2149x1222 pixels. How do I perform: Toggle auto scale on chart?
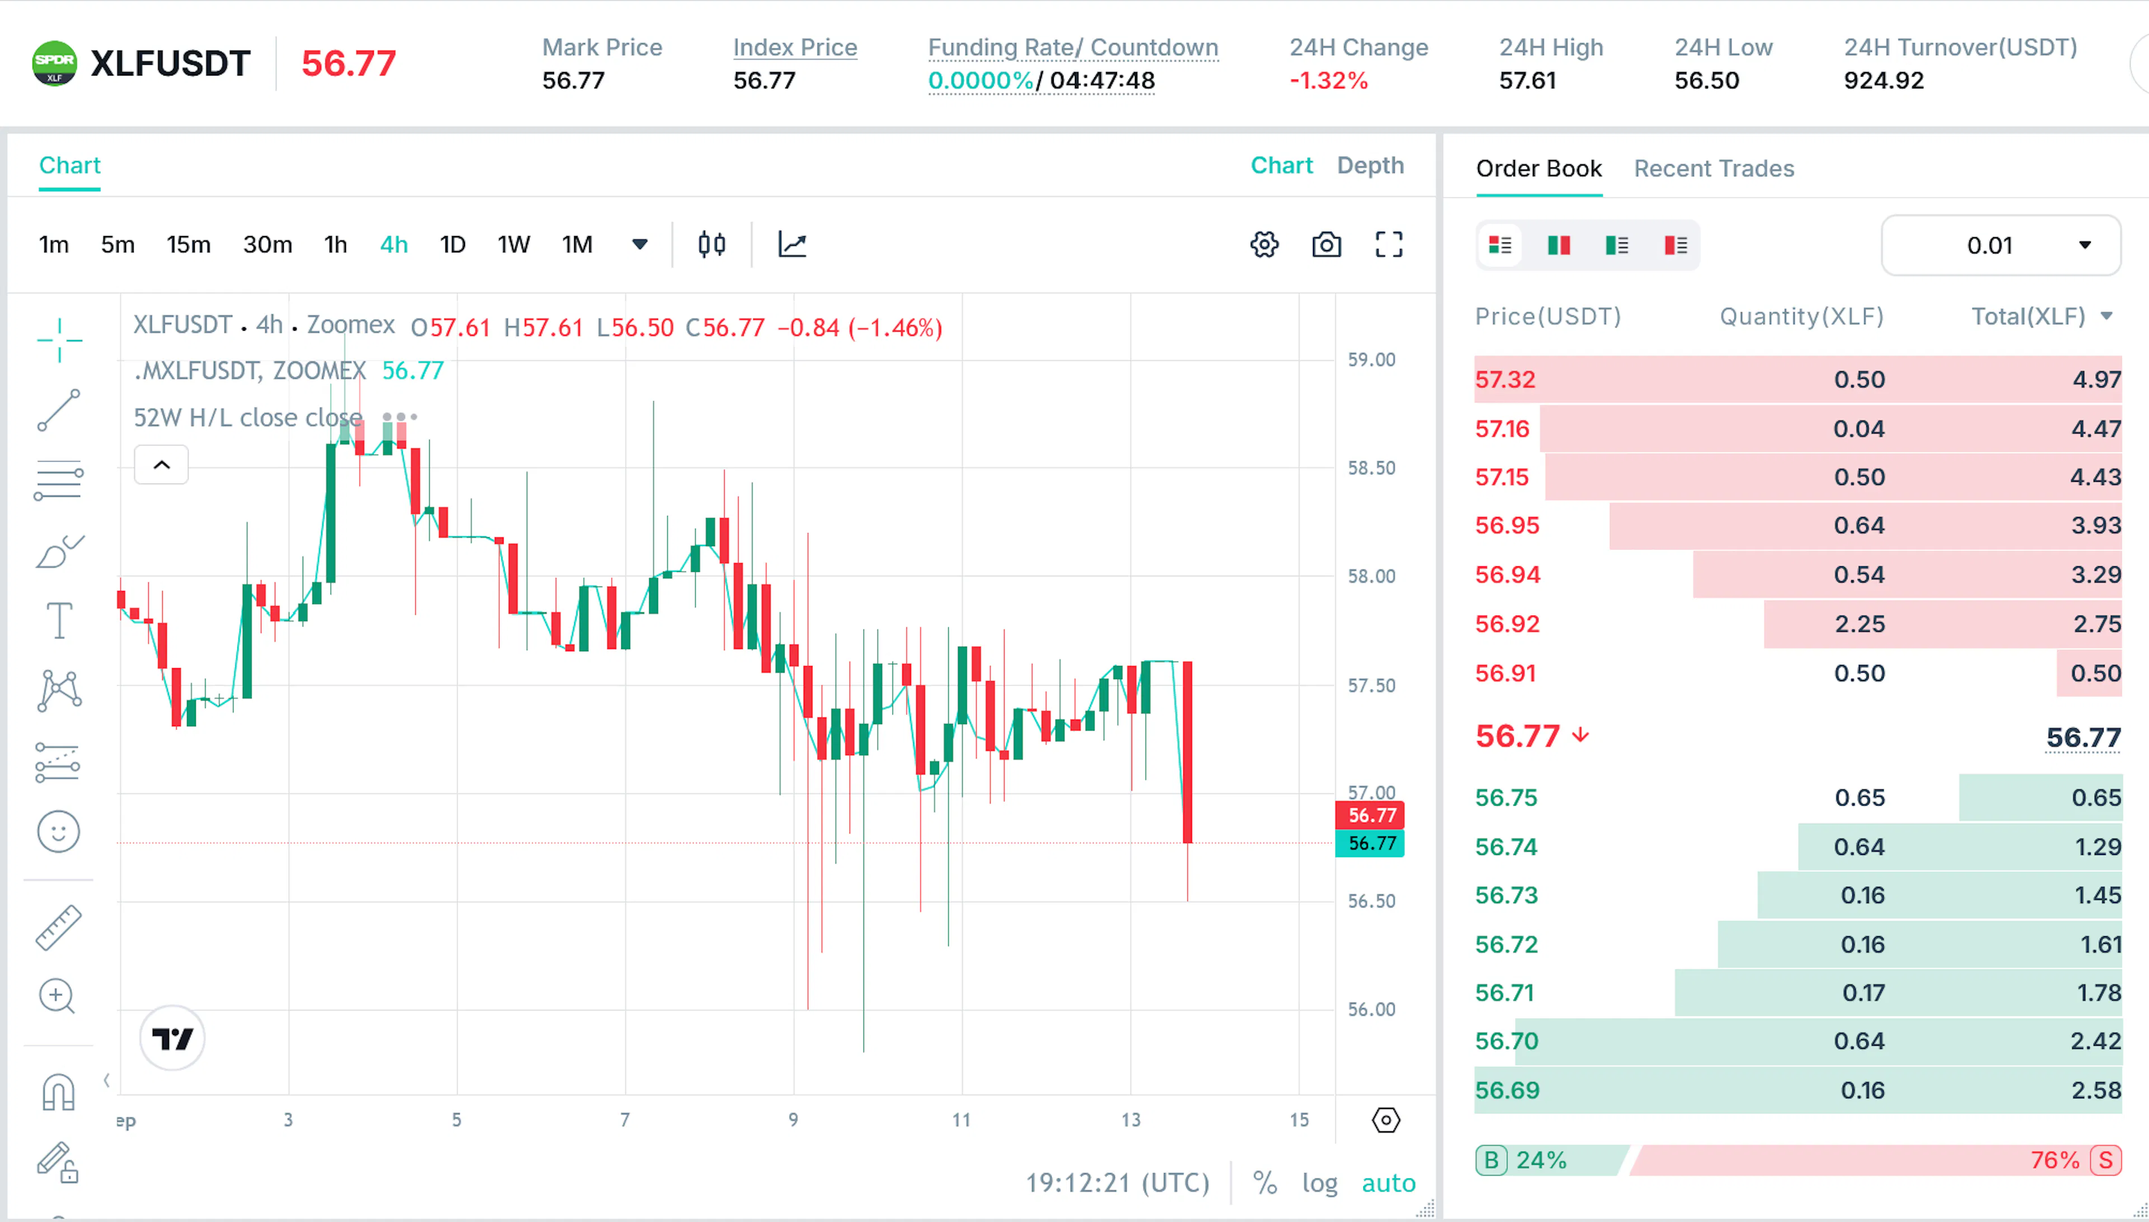1388,1183
